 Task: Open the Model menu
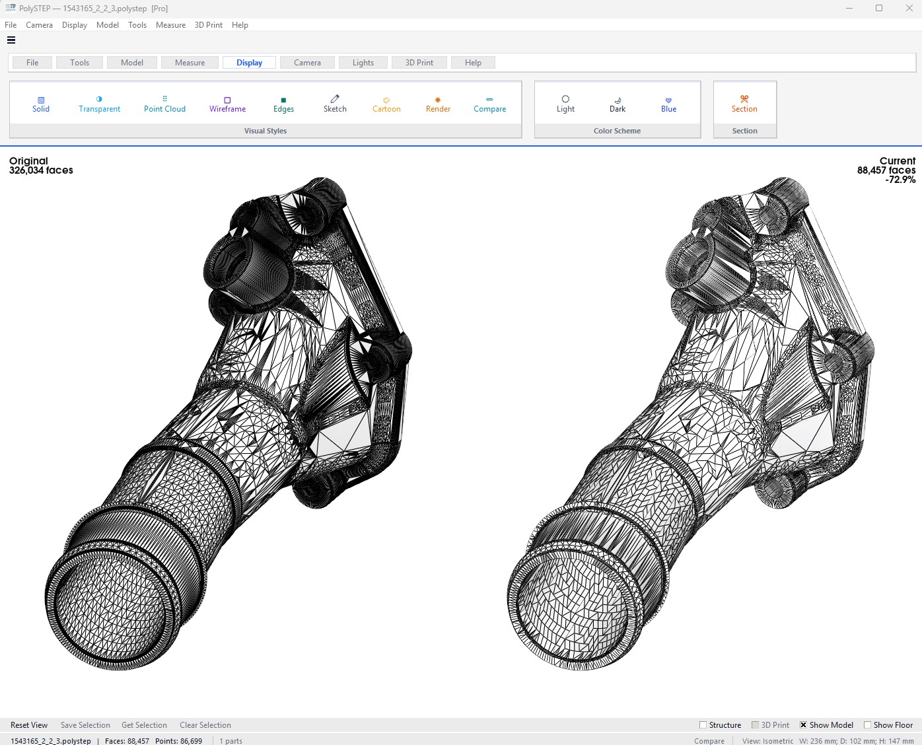click(108, 25)
